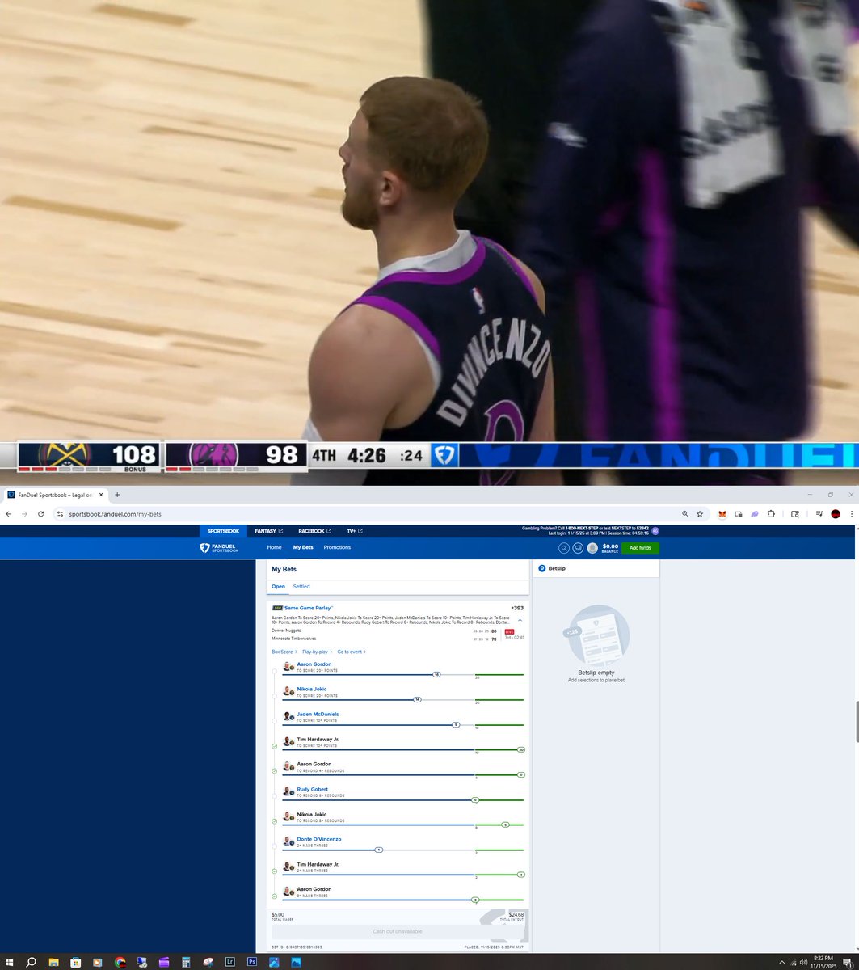Click the $0.00 balance display
Screen dimensions: 859x970
[x=610, y=547]
